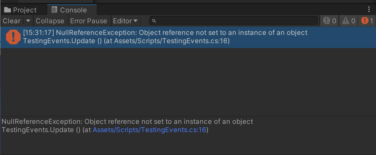
Task: Enable Error Pause in the console
Action: coord(89,21)
